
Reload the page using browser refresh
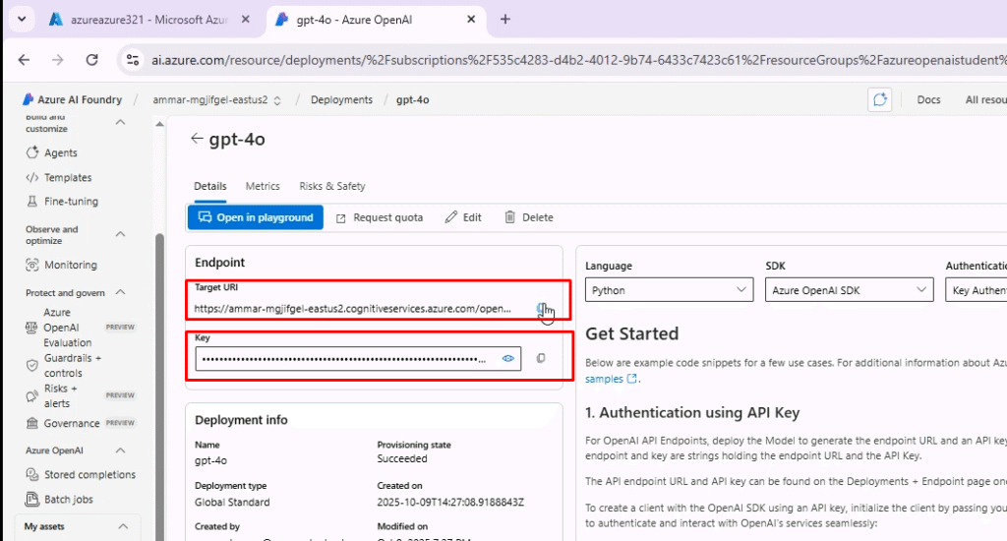(x=92, y=60)
